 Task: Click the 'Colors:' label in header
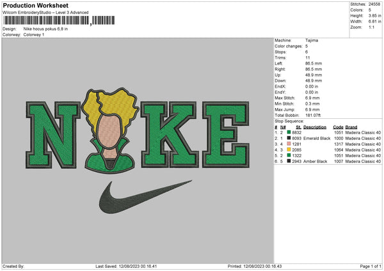pyautogui.click(x=356, y=10)
